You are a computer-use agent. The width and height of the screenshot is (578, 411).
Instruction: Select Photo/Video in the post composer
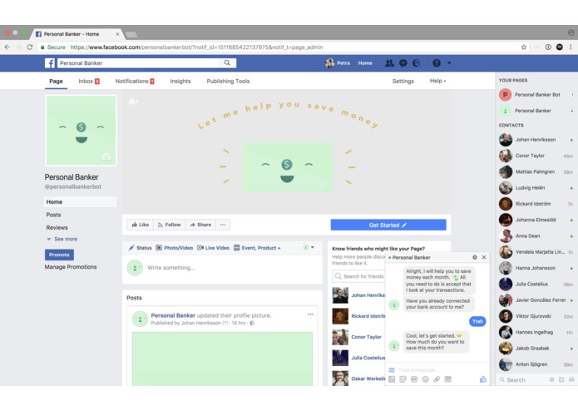[x=175, y=248]
